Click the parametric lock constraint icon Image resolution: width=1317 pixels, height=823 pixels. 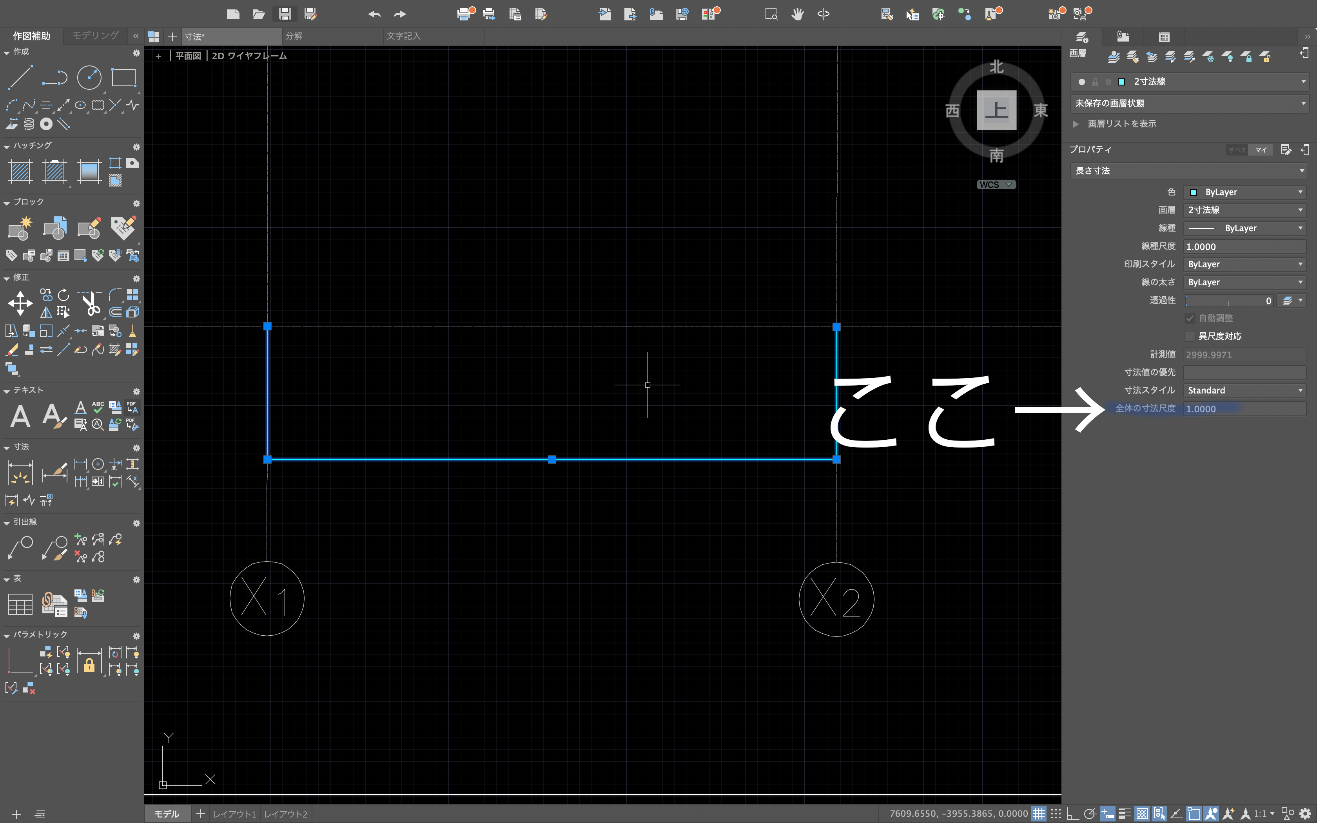coord(89,661)
